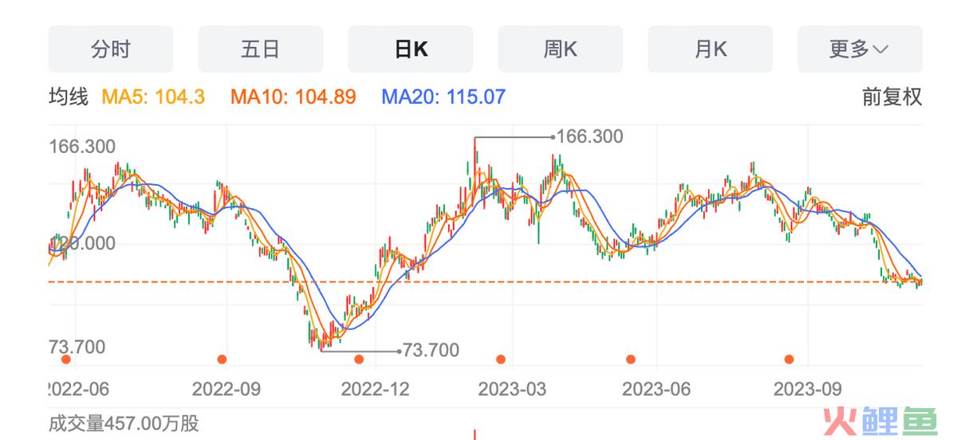This screenshot has height=440, width=957.
Task: Click the orange event dot near 2023-06
Action: (x=631, y=359)
